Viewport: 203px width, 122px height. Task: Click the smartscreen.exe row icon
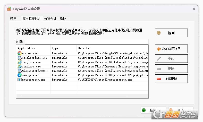tap(20, 80)
